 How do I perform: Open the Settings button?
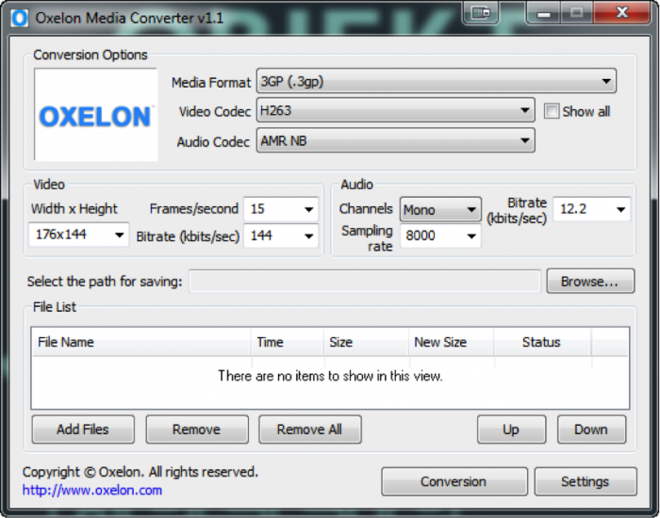[x=586, y=481]
